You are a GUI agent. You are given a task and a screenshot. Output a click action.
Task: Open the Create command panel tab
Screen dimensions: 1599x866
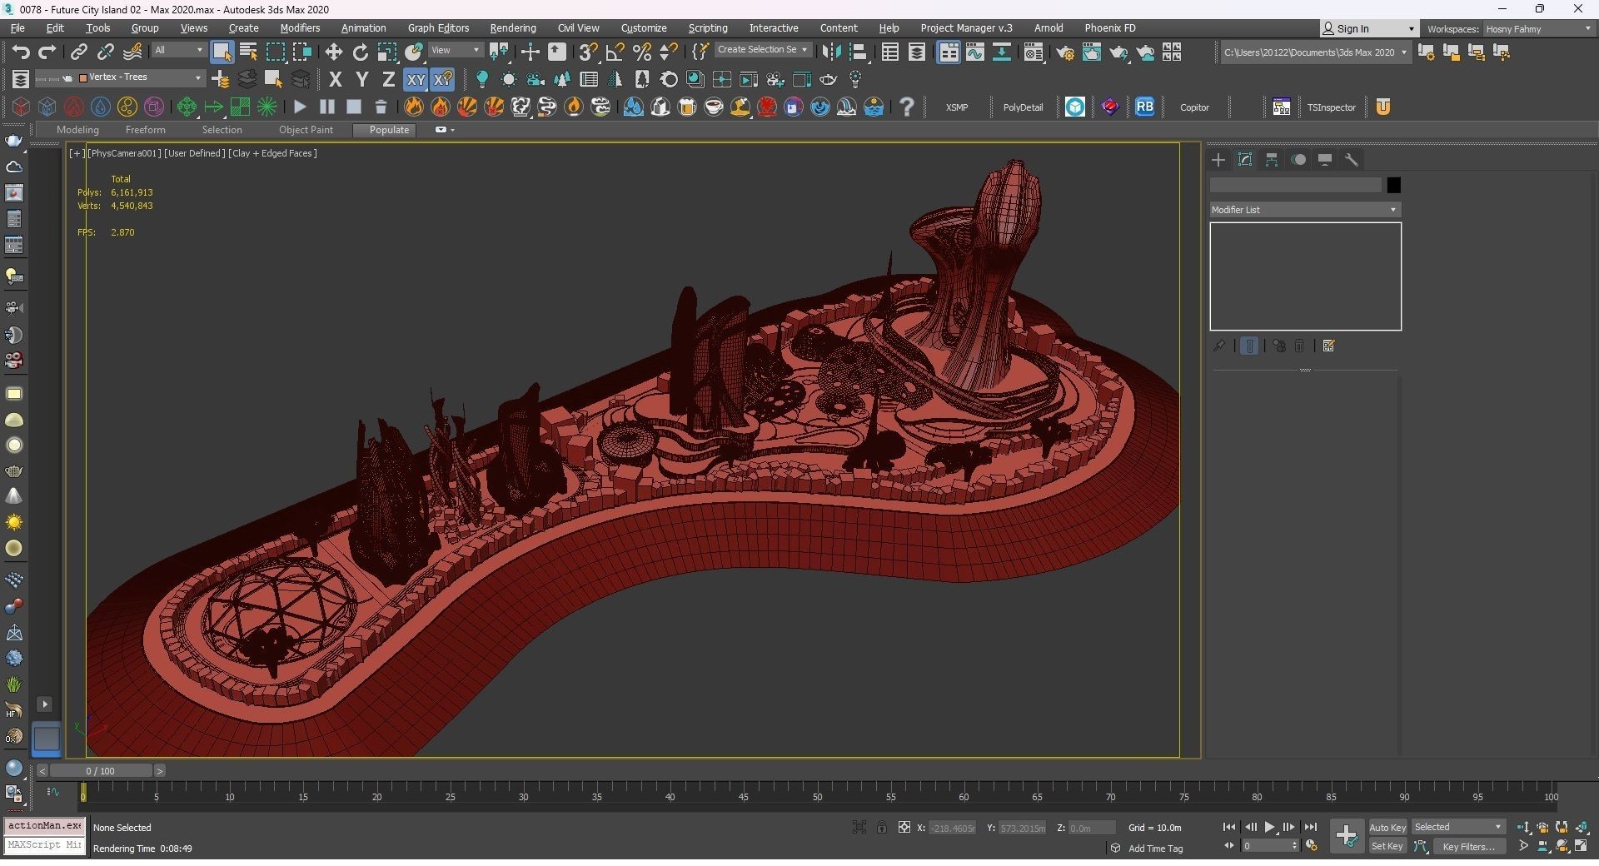tap(1218, 160)
